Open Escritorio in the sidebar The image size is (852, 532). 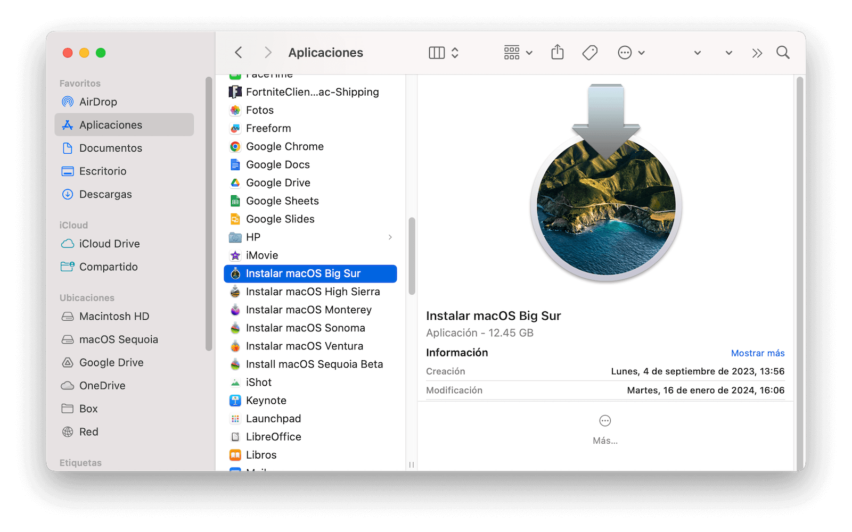click(124, 171)
